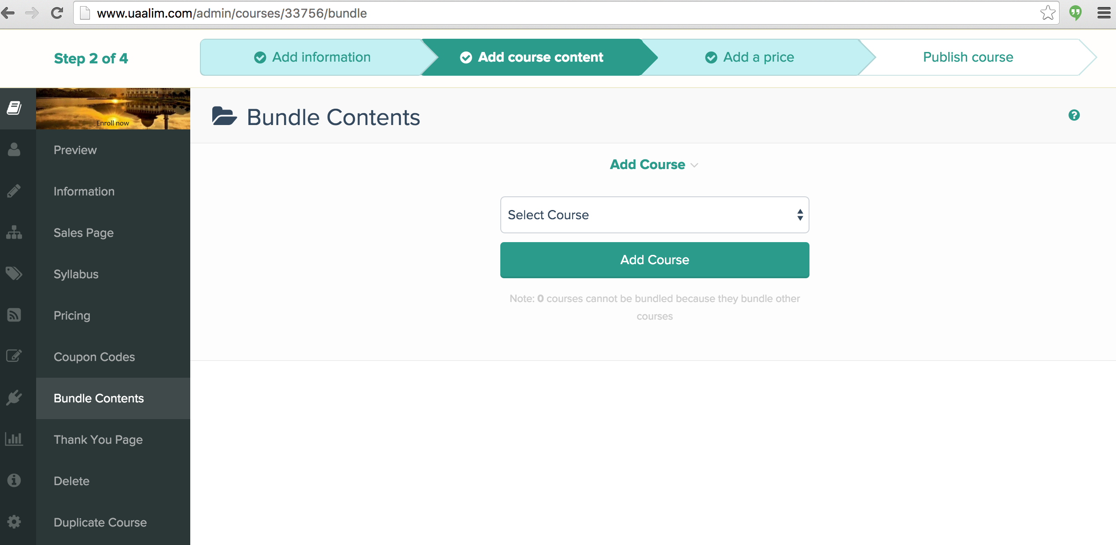The height and width of the screenshot is (545, 1116).
Task: Collapse the Add Course section header
Action: click(654, 165)
